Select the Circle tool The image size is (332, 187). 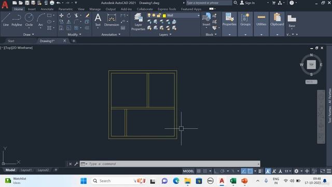pos(29,20)
